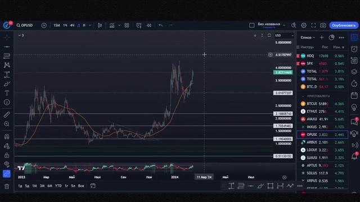Select the Fibonacci retracement tool
360x202 pixels.
(7, 56)
